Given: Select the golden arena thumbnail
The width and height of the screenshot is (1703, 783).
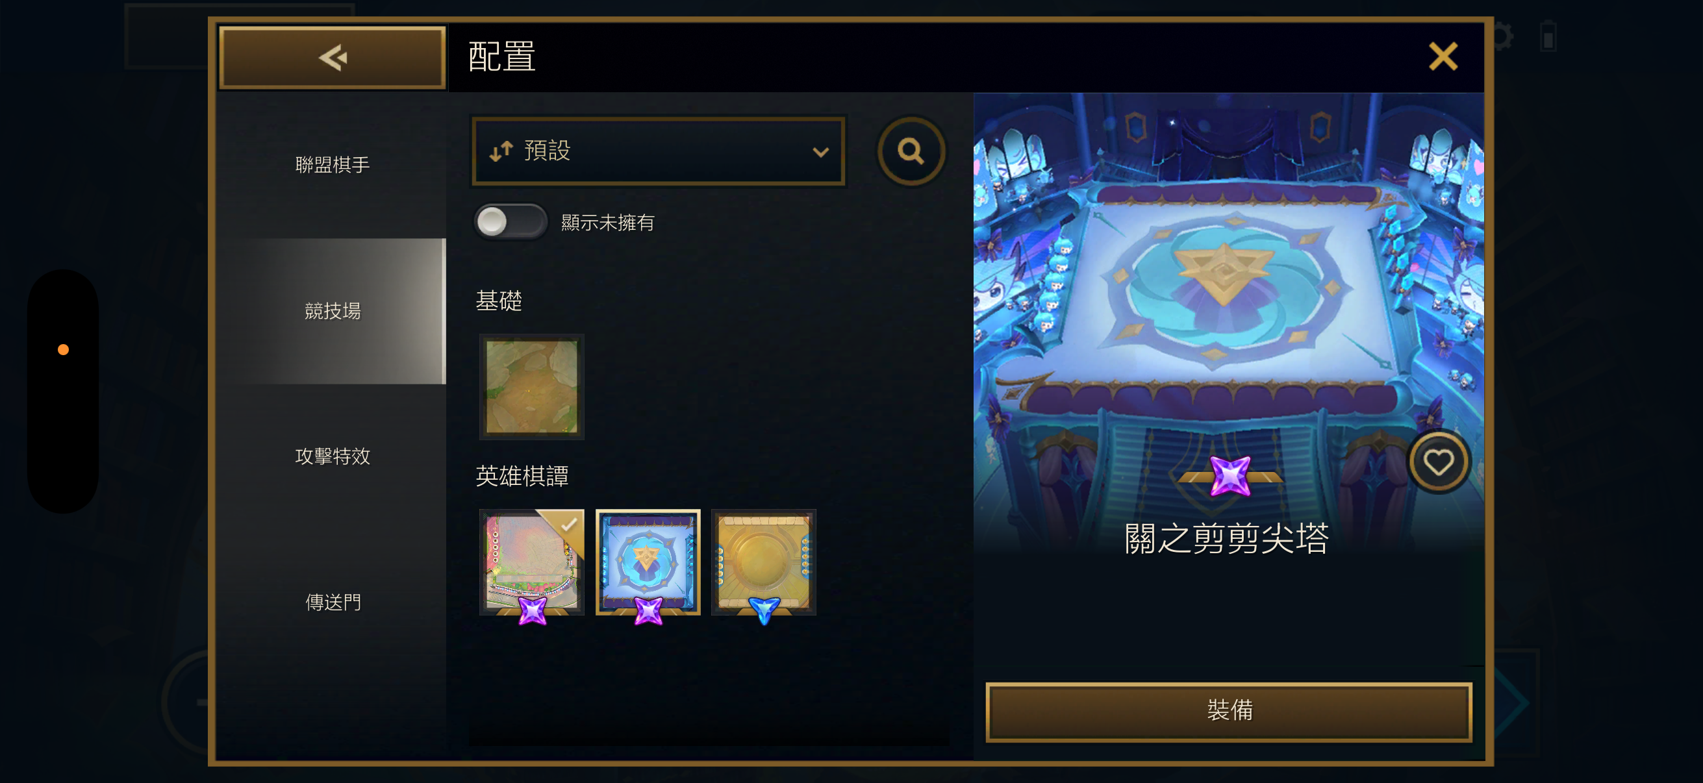Looking at the screenshot, I should pyautogui.click(x=764, y=562).
